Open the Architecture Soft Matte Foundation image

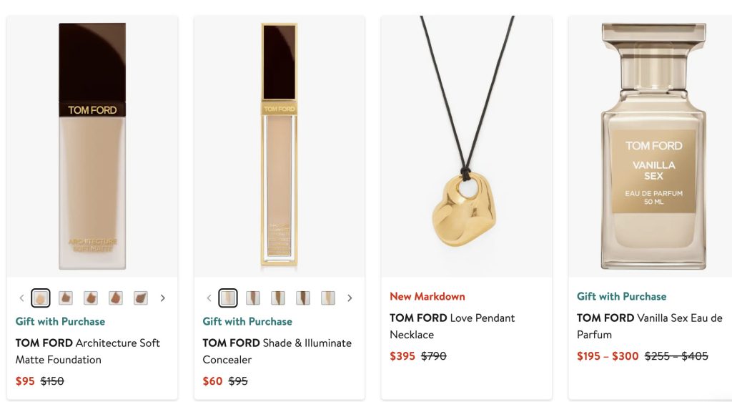coord(92,147)
